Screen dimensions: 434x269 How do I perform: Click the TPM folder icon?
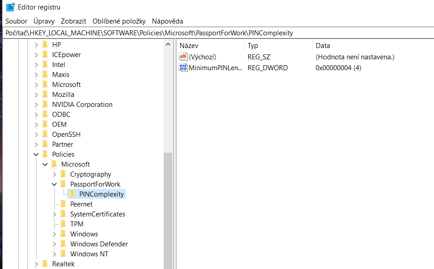63,224
